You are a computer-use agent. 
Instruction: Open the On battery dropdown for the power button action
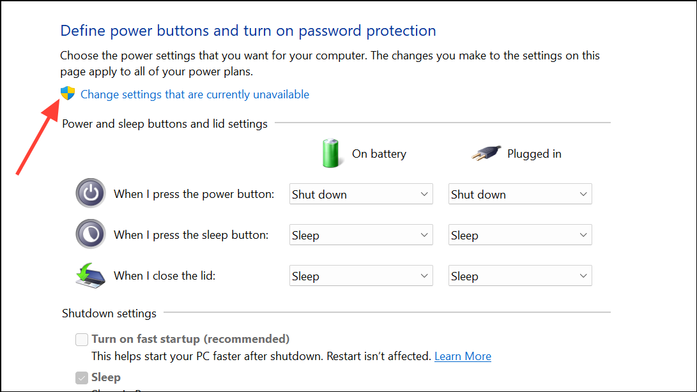(x=361, y=193)
